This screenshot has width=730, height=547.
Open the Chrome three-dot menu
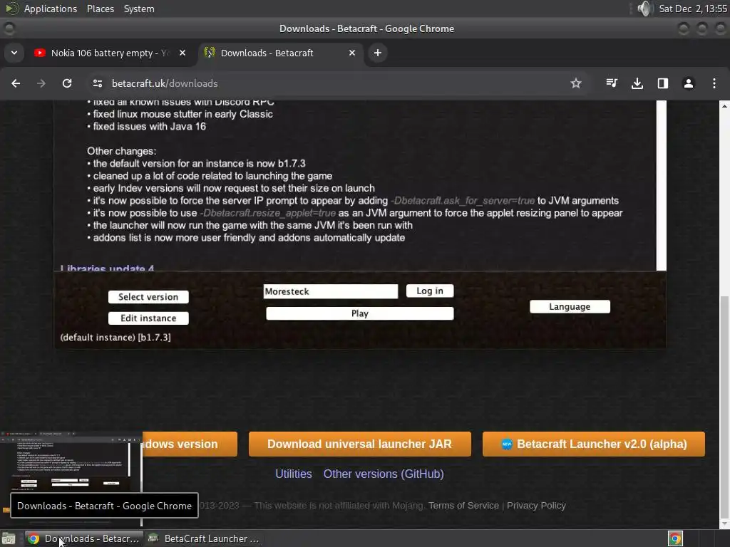(x=714, y=83)
